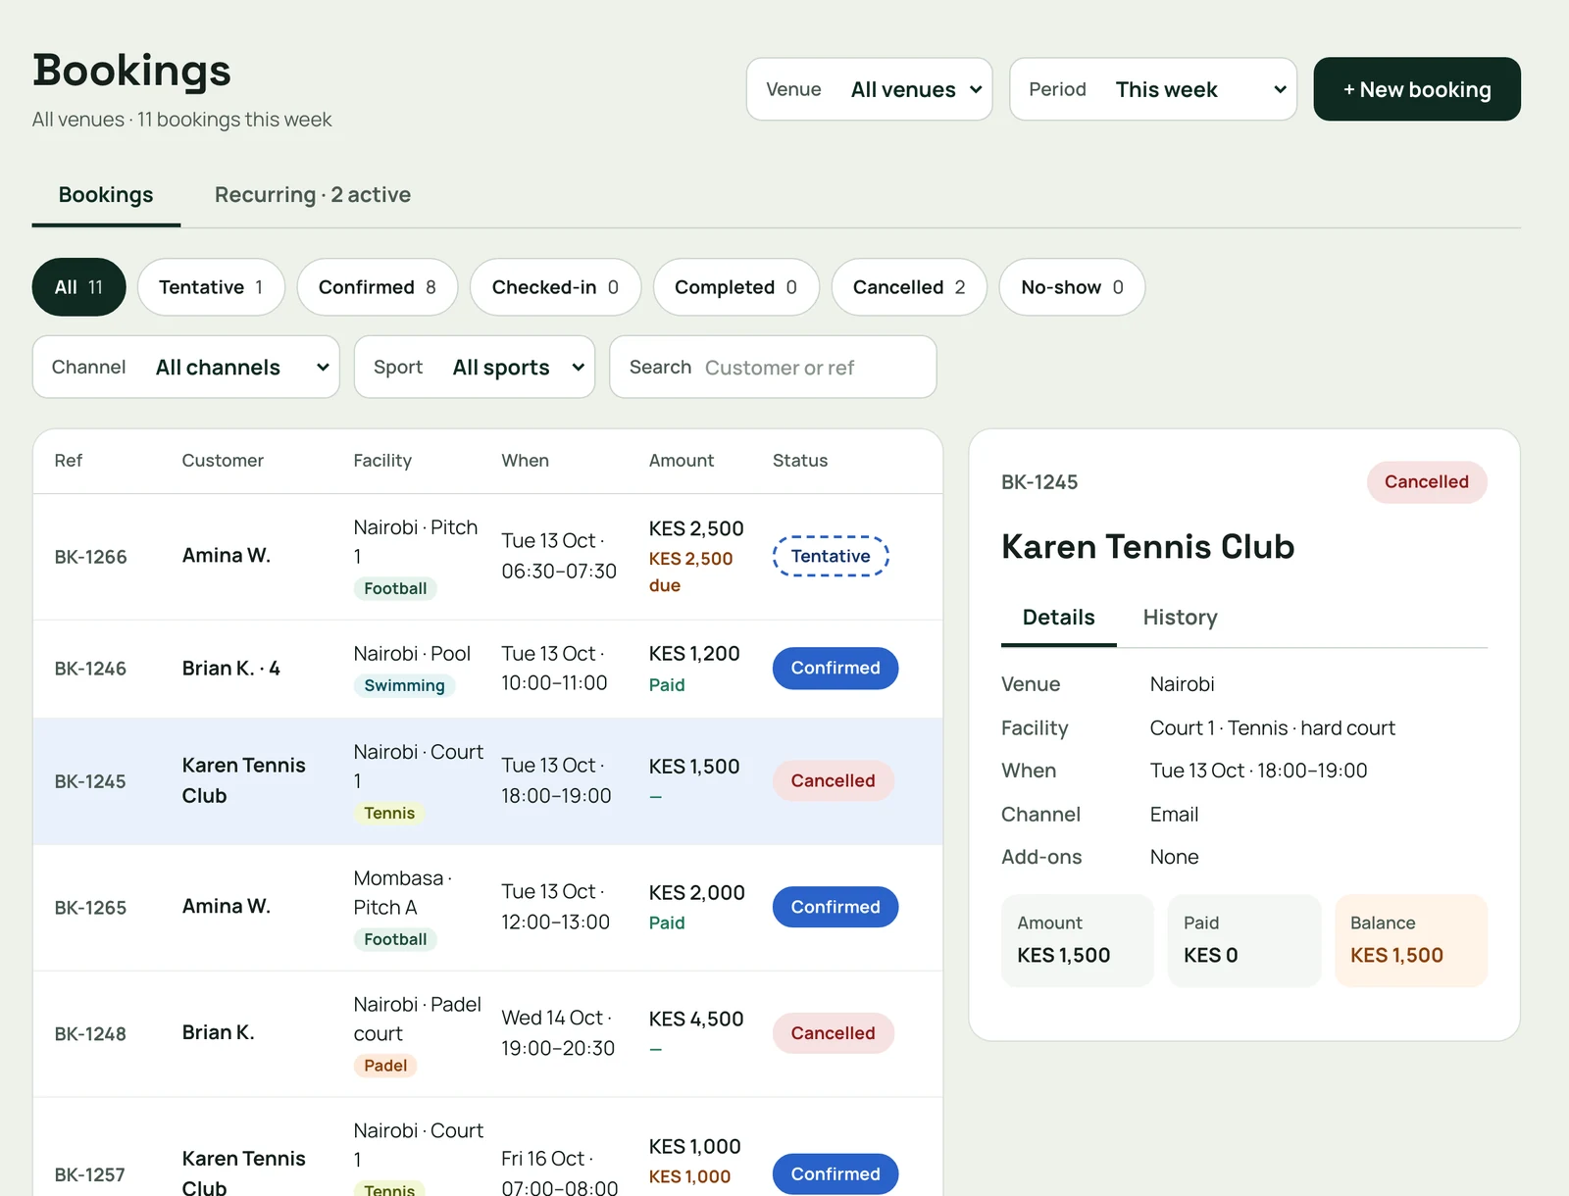Viewport: 1569px width, 1196px height.
Task: Open the Period This week dropdown
Action: coord(1153,89)
